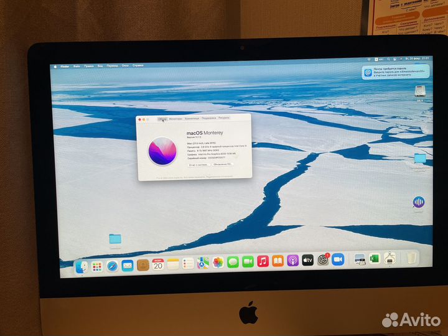Switch to the Поддержка tab
The width and height of the screenshot is (448, 336).
point(208,118)
